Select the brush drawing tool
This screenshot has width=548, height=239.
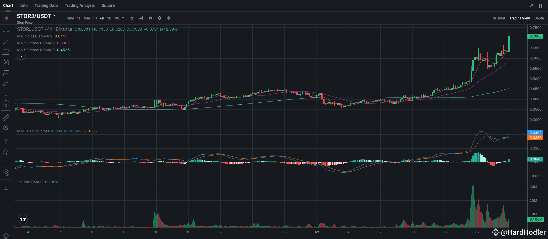[6, 83]
